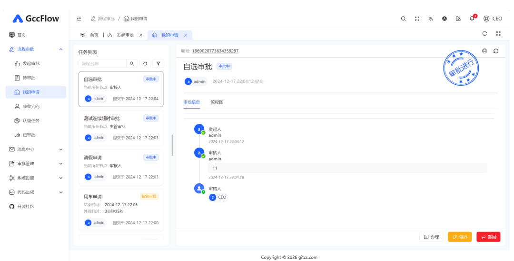Click the GccFlow logo
Viewport: 514px width, 261px height.
coord(36,19)
